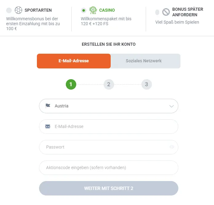Click step 1 indicator circle
214x205 pixels.
71,84
